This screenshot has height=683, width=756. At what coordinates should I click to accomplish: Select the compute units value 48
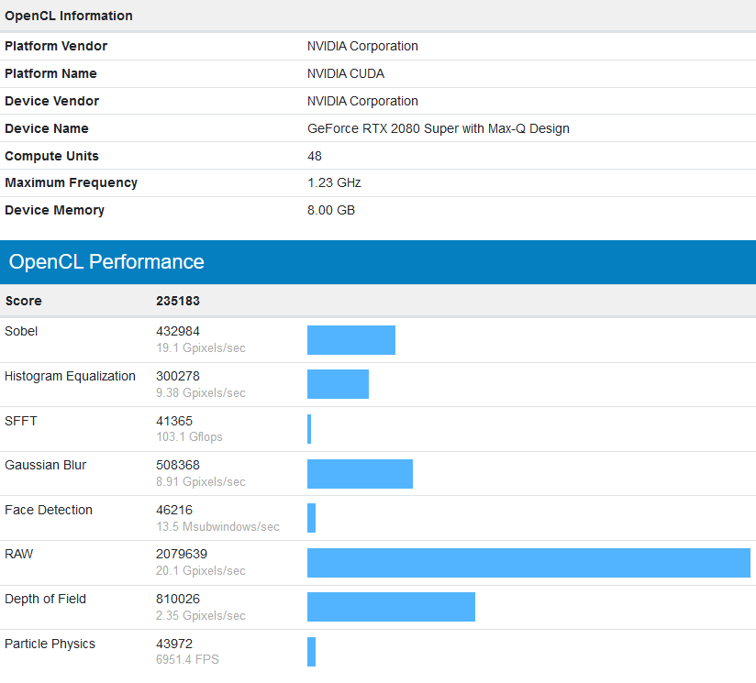pyautogui.click(x=315, y=156)
